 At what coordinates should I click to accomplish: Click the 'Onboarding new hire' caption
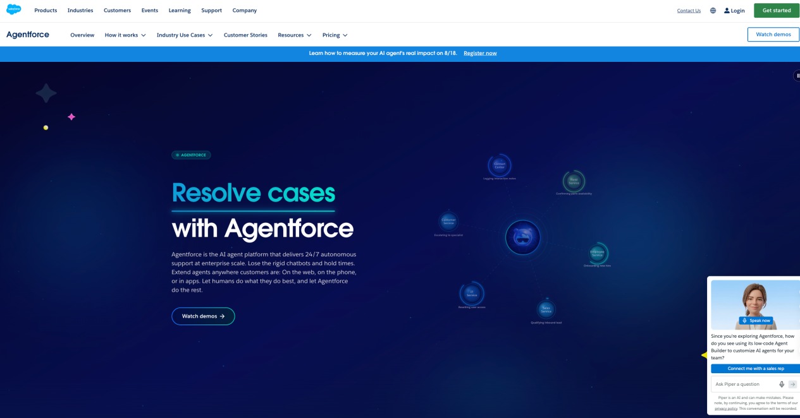[597, 266]
